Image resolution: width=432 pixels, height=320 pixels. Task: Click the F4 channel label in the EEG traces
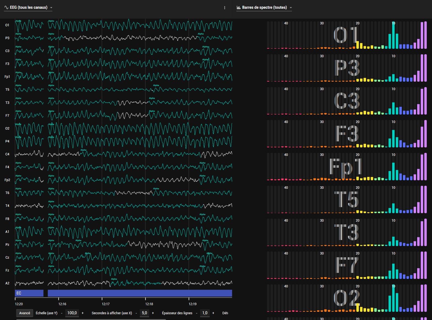7,167
